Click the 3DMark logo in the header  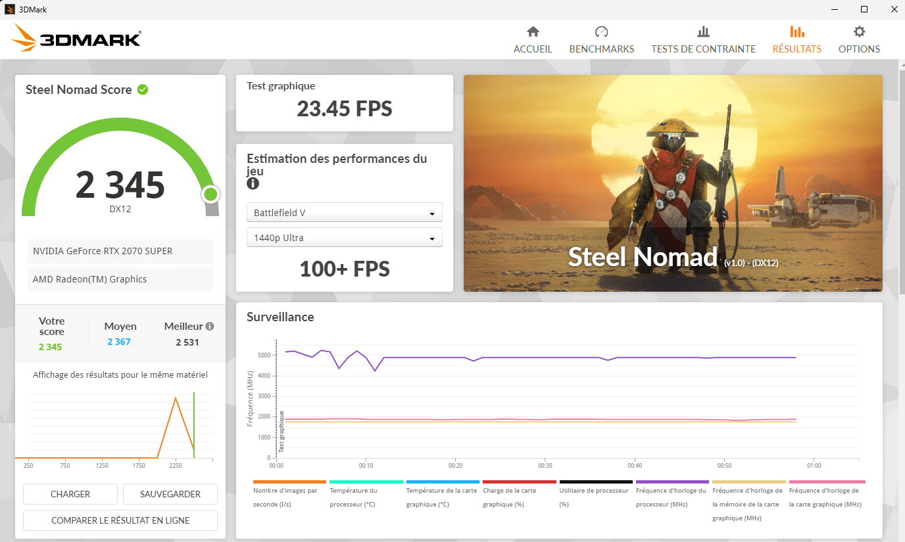point(76,38)
